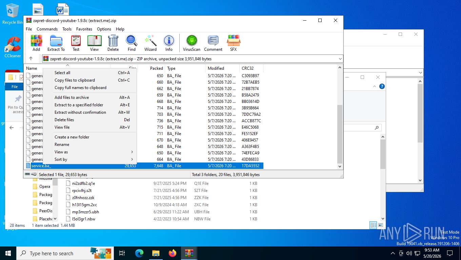Open the notification center icon
This screenshot has height=260, width=461.
450,253
